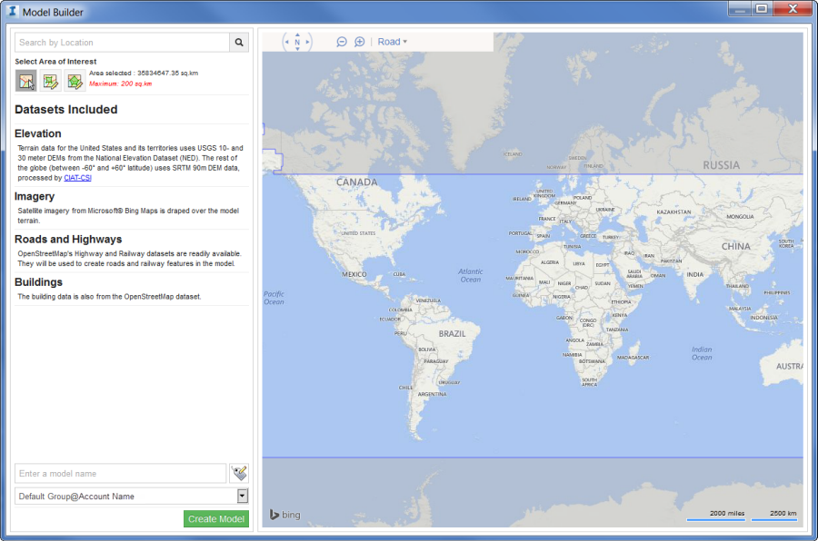Click the MEXICO map label
Viewport: 818px width, 541px height.
click(x=354, y=274)
